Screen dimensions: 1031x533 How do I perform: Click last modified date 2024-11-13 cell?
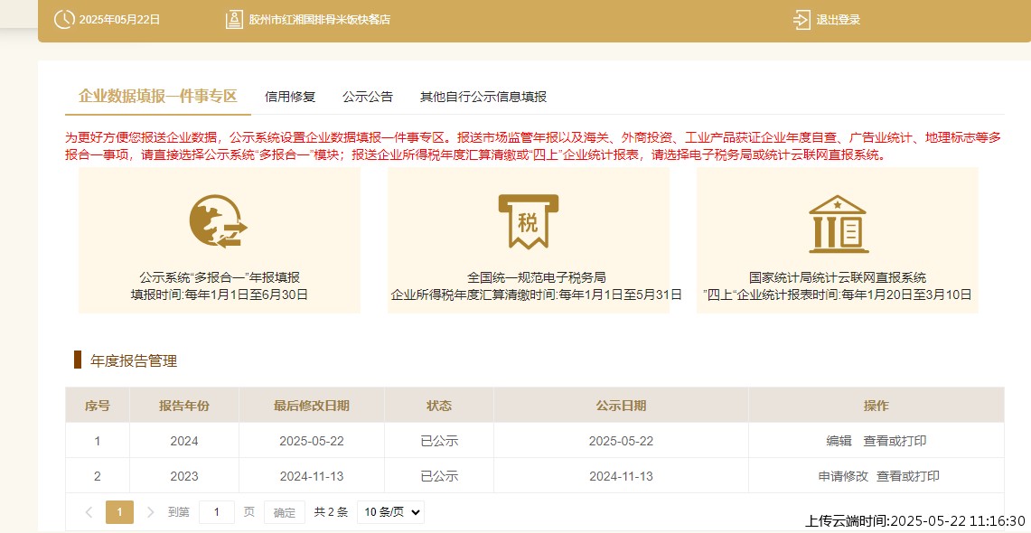(312, 476)
